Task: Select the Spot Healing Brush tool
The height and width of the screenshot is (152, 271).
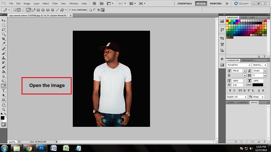Action: [3, 49]
